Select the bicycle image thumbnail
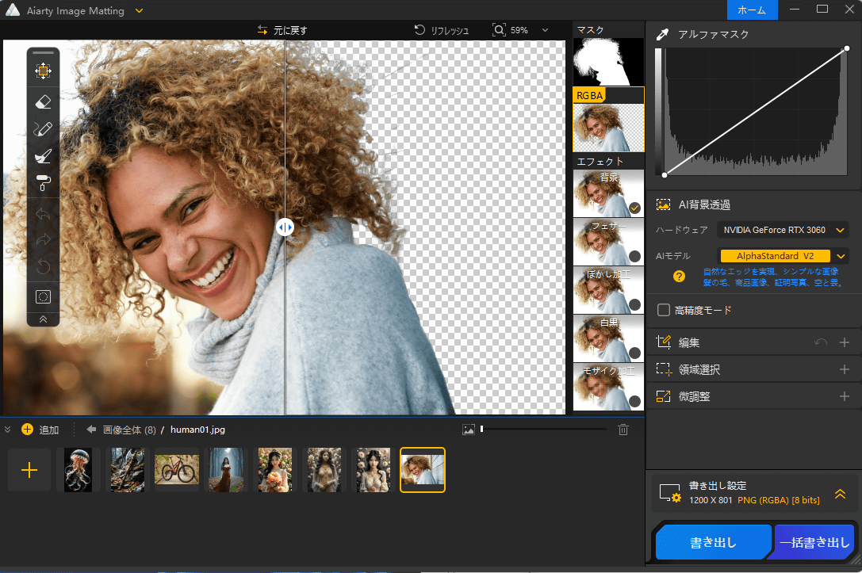This screenshot has height=573, width=862. pyautogui.click(x=177, y=470)
